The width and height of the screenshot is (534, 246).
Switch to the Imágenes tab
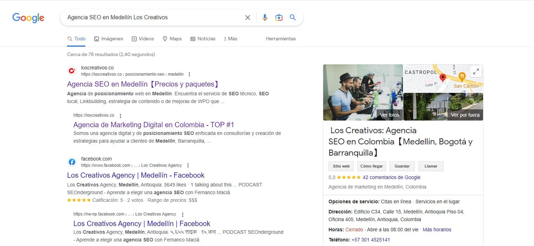click(x=109, y=39)
